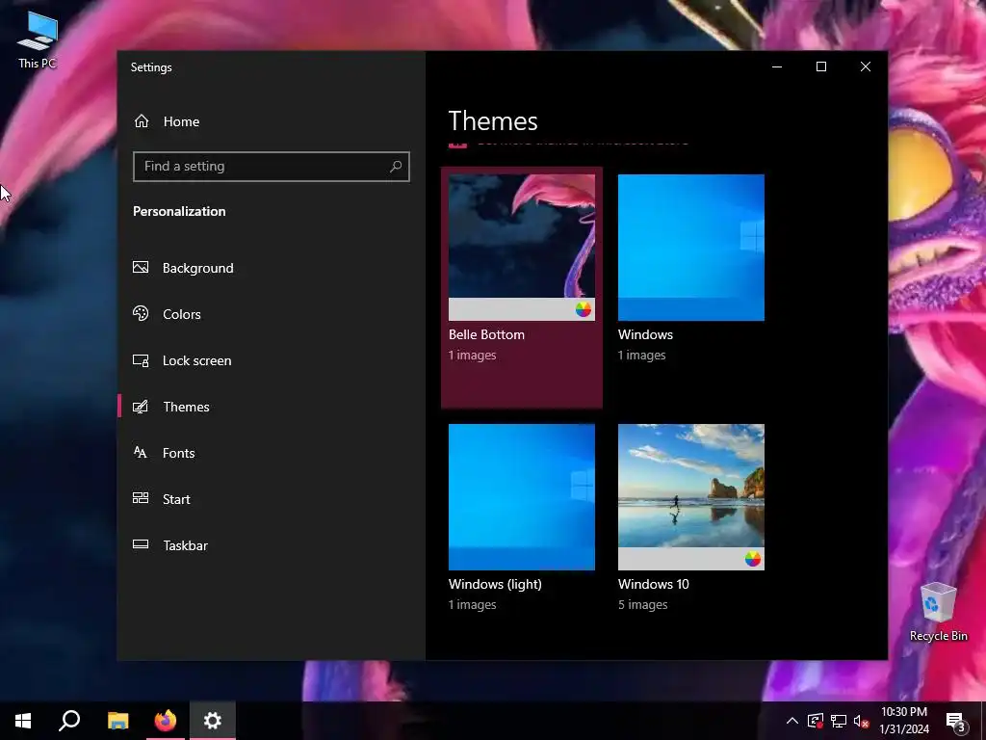
Task: Open This PC desktop icon
Action: pos(38,40)
